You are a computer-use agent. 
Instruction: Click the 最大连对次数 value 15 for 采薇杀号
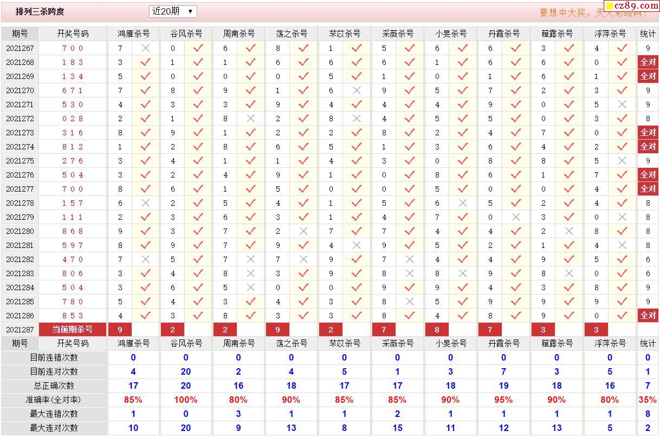pyautogui.click(x=397, y=428)
